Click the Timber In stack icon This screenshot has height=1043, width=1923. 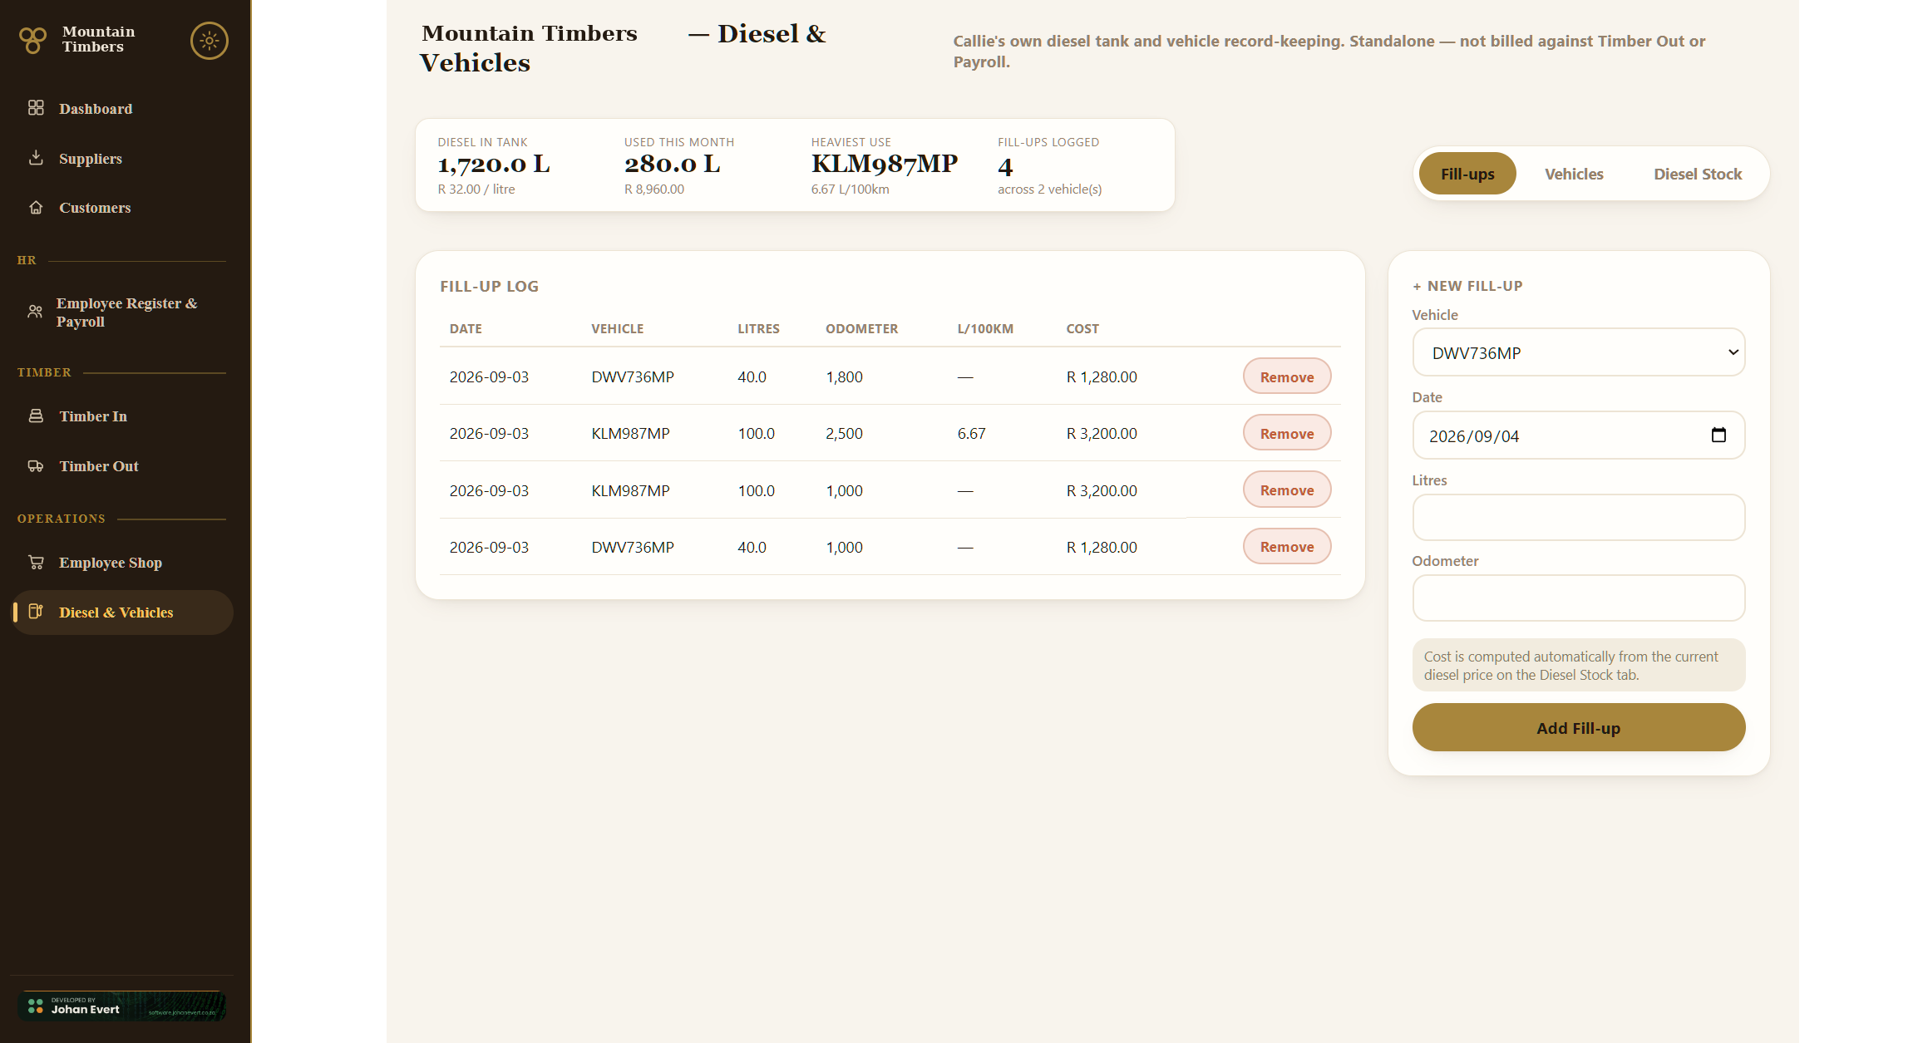36,416
